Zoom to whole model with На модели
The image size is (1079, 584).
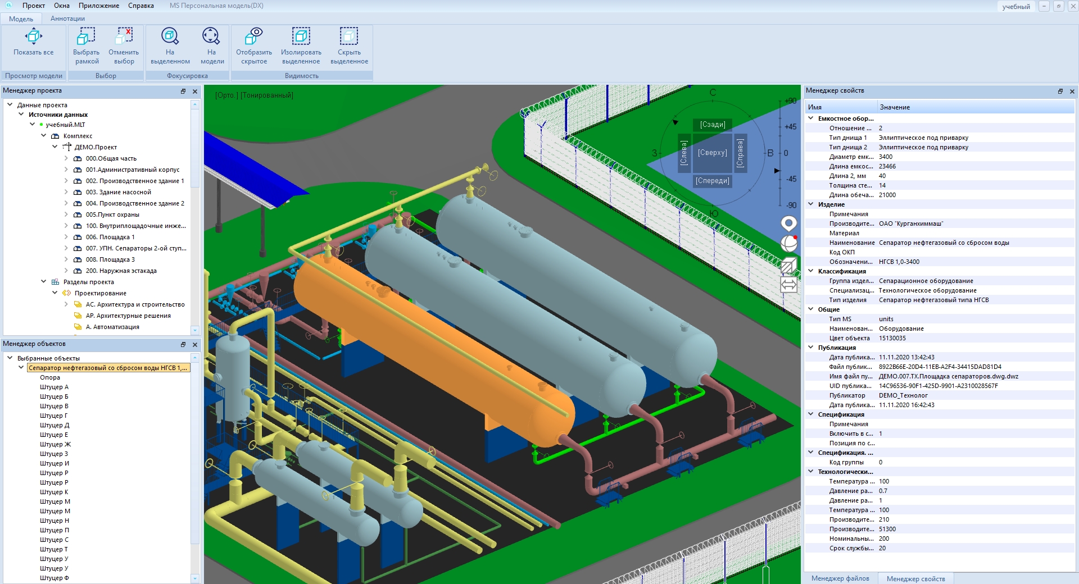pyautogui.click(x=211, y=37)
